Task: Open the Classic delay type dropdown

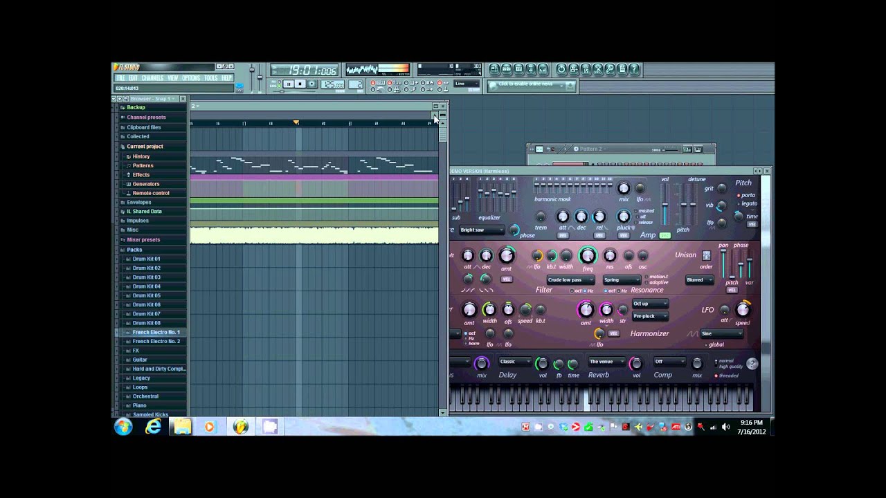Action: (x=515, y=362)
